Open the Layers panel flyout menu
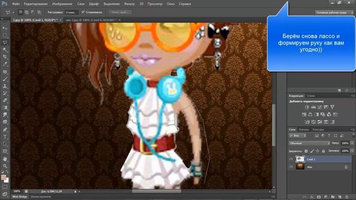The image size is (356, 200). coord(352,129)
